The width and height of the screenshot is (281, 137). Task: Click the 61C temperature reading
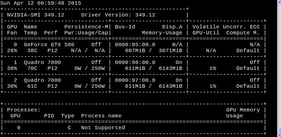click(x=32, y=86)
